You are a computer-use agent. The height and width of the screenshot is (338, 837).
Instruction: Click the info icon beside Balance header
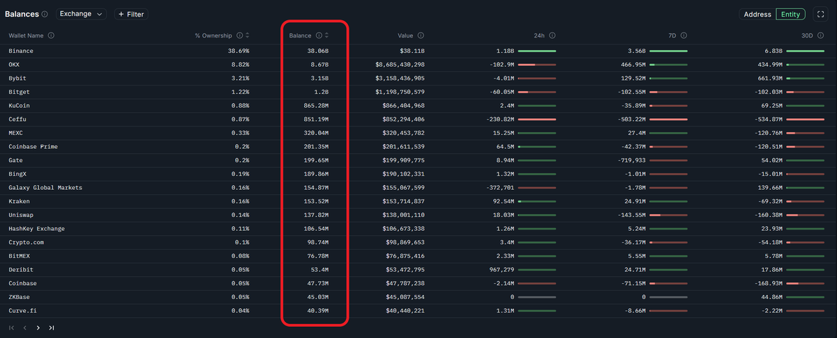point(319,35)
